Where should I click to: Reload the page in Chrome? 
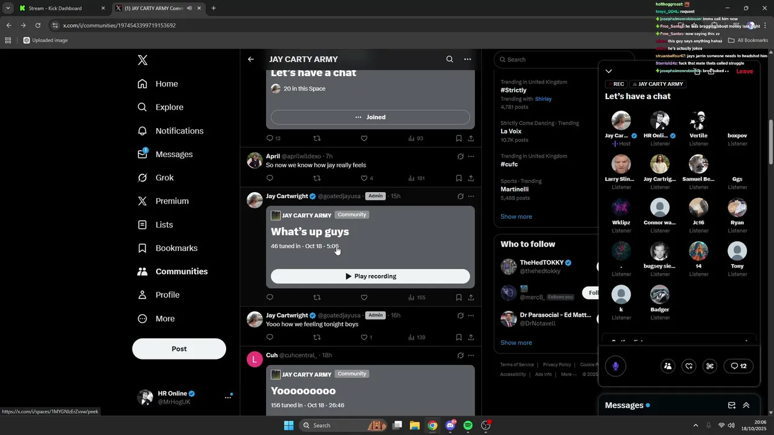[x=37, y=25]
